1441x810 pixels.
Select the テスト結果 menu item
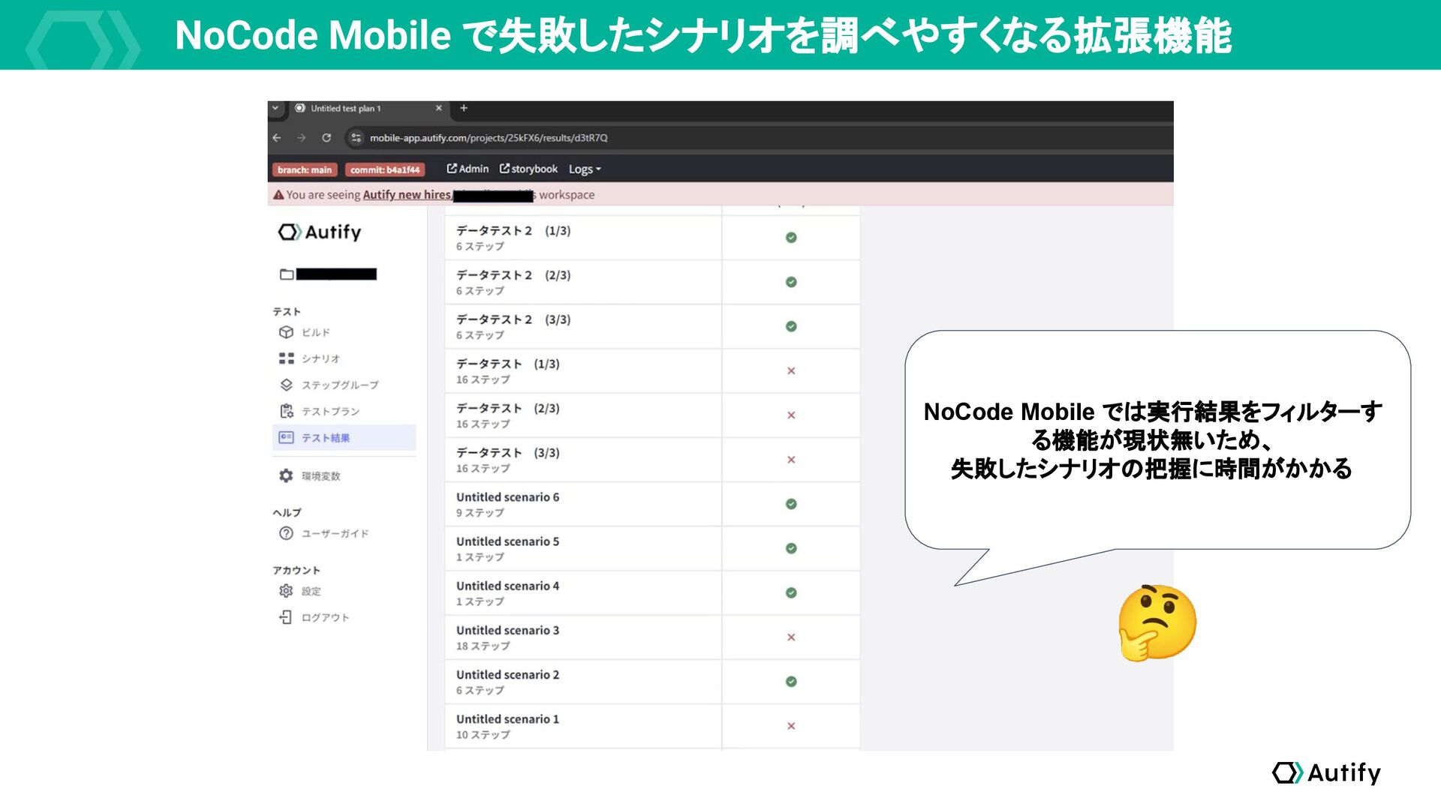[x=344, y=437]
